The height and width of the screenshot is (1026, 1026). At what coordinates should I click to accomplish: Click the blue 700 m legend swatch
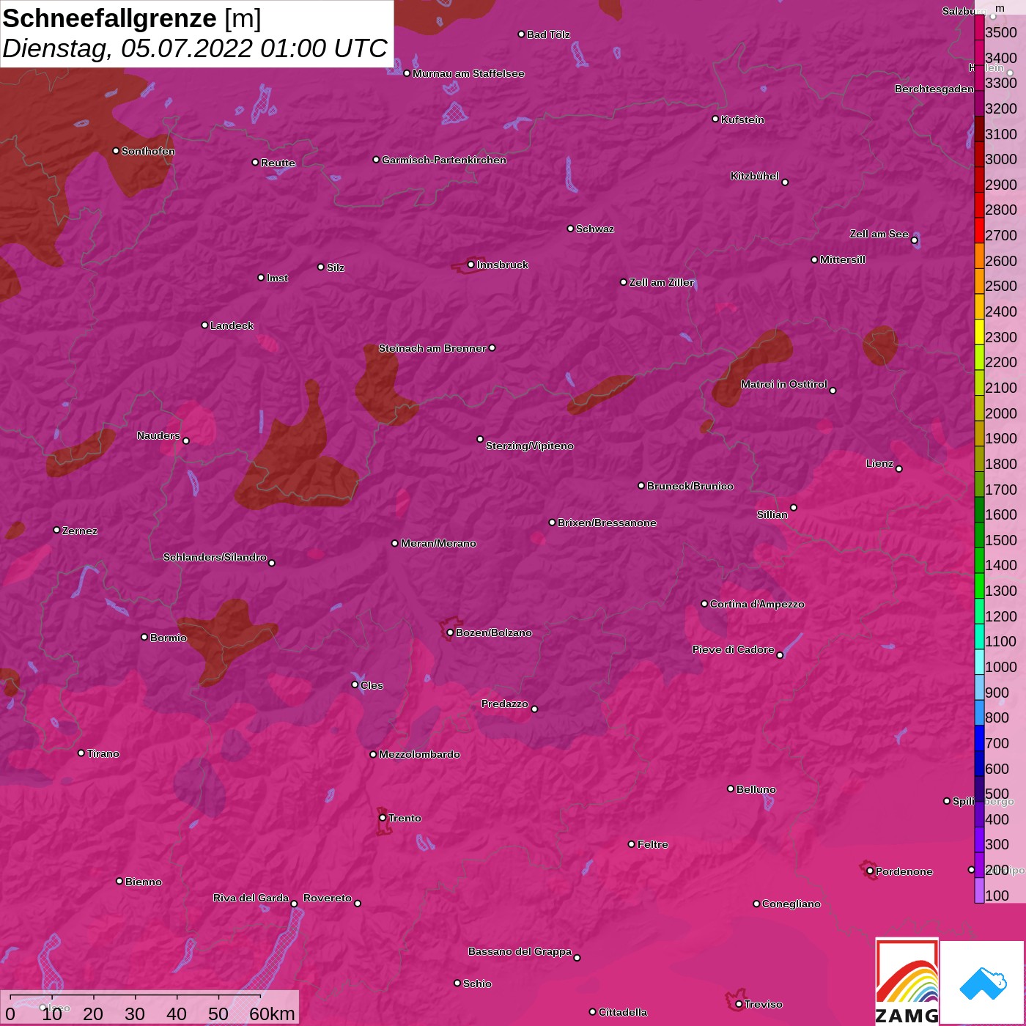(x=979, y=738)
